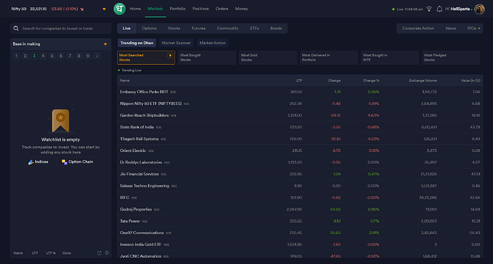
Task: Open Corporate Action section
Action: pyautogui.click(x=418, y=29)
